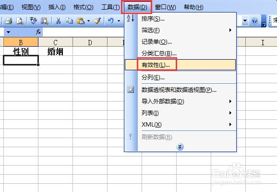Click the 婚姻 header cell
The image size is (277, 192).
[x=55, y=51]
